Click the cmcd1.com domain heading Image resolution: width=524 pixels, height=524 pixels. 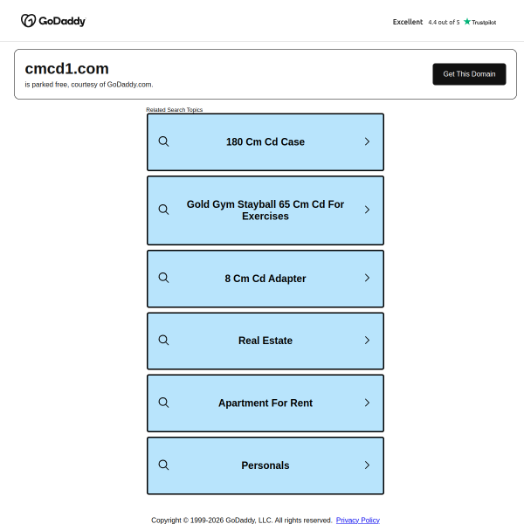tap(67, 69)
